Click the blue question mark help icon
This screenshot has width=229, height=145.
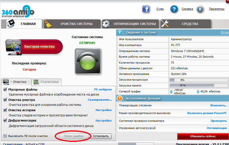pyautogui.click(x=174, y=9)
